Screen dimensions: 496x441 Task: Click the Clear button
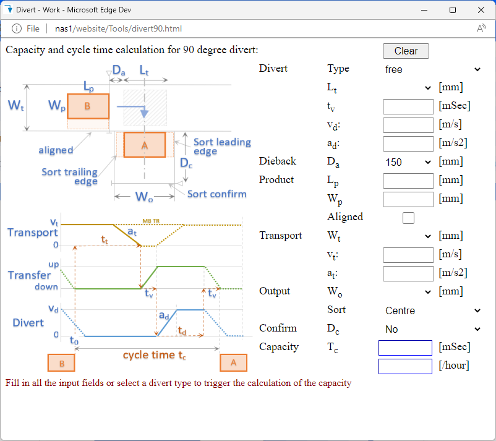[406, 51]
